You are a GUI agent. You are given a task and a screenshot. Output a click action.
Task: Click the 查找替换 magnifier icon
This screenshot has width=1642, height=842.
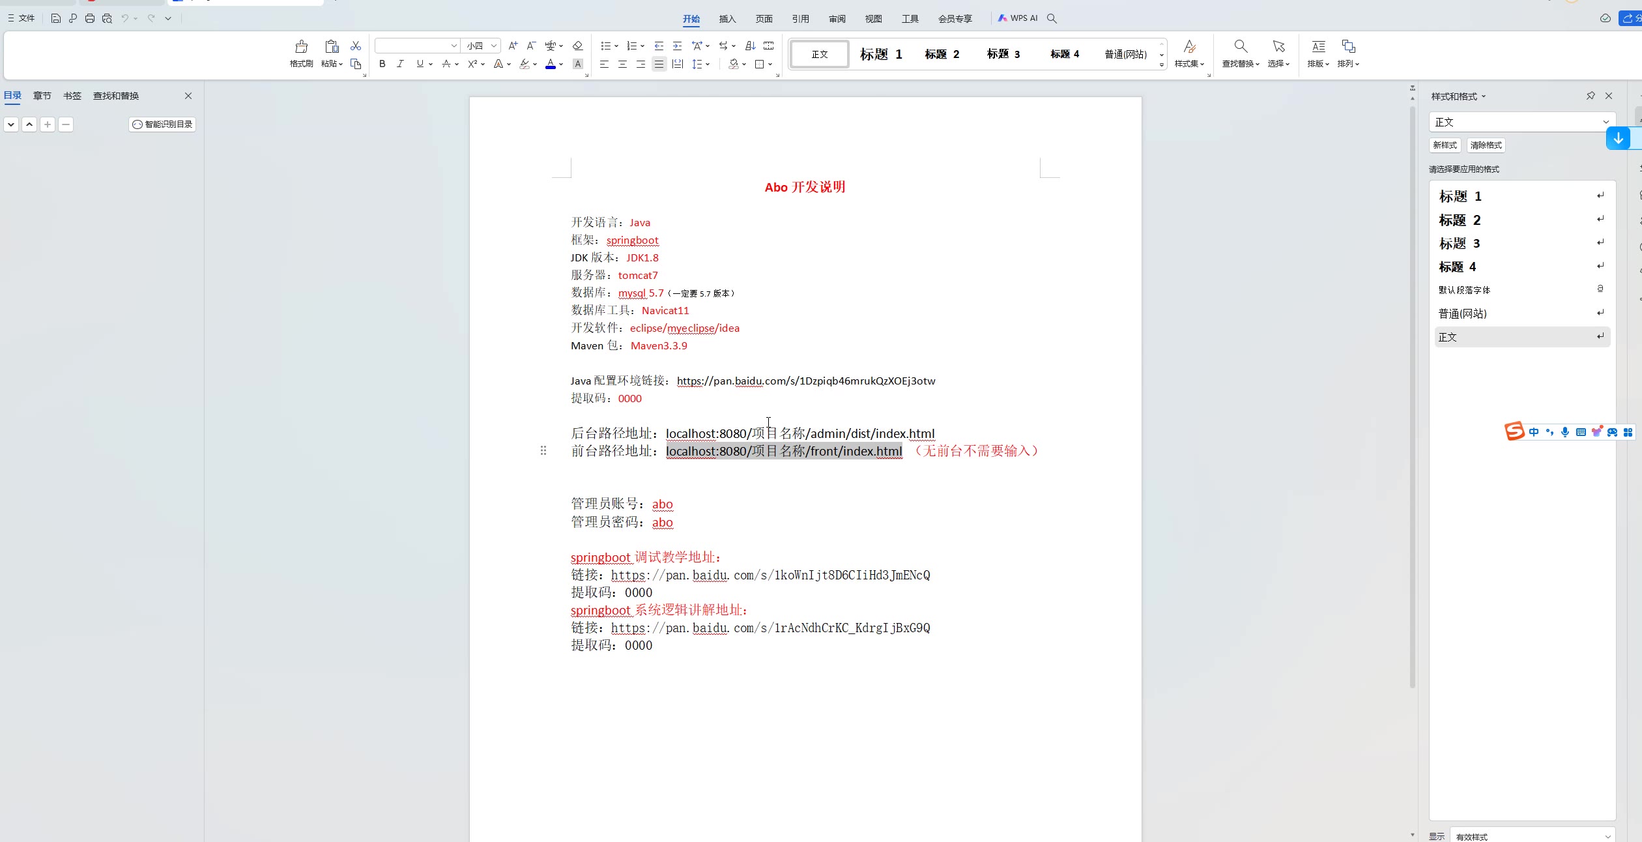click(1241, 46)
